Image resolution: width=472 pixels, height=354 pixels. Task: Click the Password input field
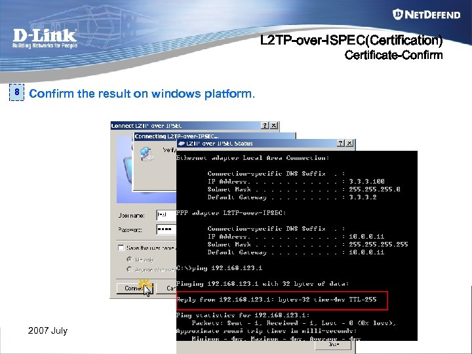pyautogui.click(x=166, y=229)
